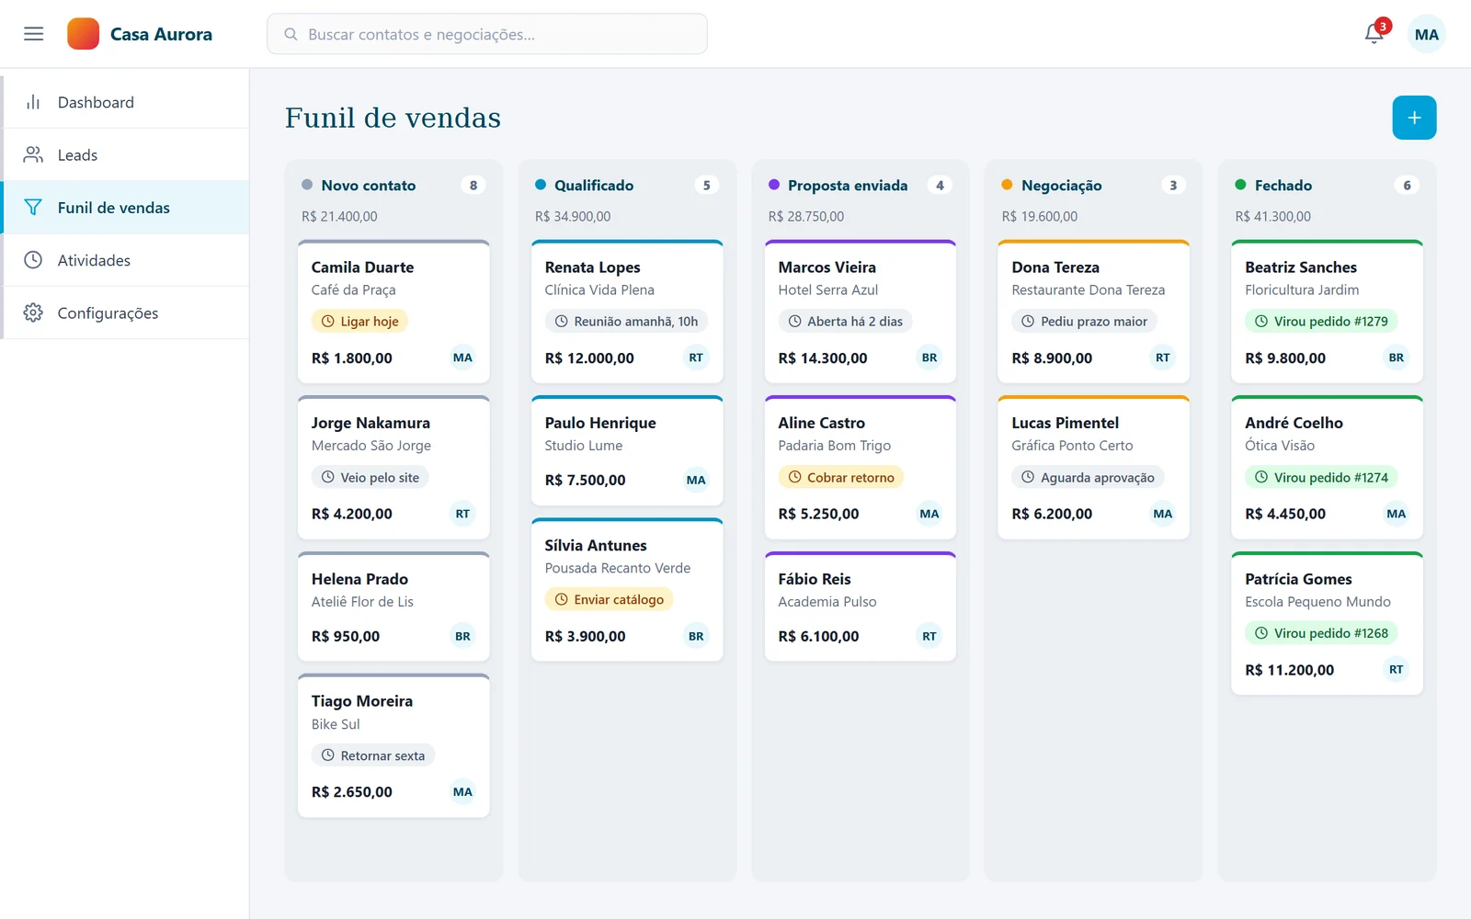Click the Ligar hoje tag
The height and width of the screenshot is (919, 1471).
[359, 321]
